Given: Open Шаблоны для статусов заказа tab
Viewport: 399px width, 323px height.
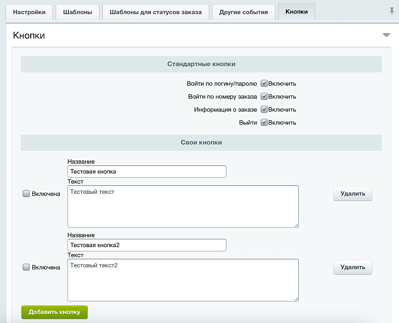Looking at the screenshot, I should pyautogui.click(x=156, y=12).
